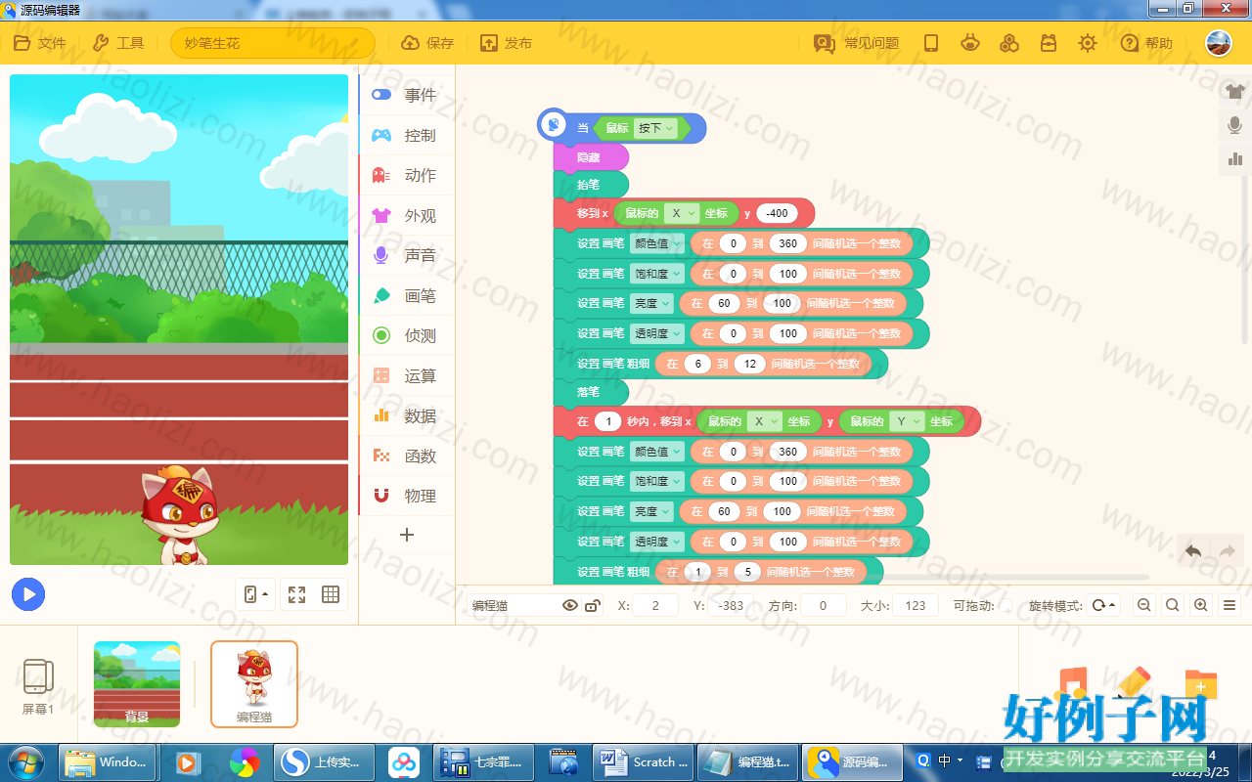This screenshot has height=782, width=1252.
Task: Open the honeycomb hexagons icon
Action: [x=1009, y=43]
